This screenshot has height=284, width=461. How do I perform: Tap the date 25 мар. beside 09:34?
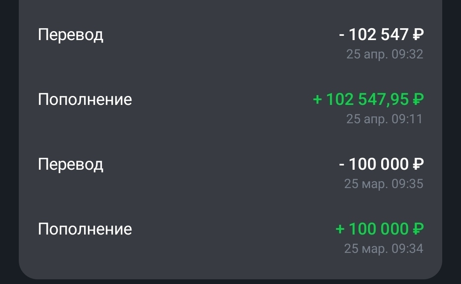point(366,249)
